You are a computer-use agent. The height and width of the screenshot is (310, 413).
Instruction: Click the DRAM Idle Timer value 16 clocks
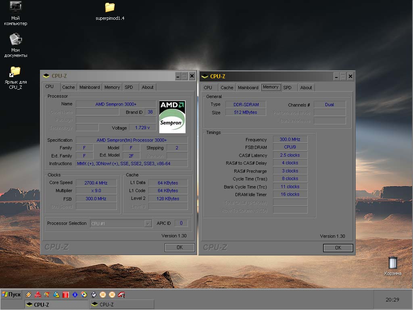tap(290, 194)
